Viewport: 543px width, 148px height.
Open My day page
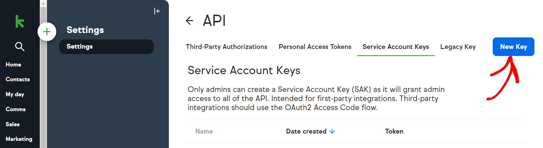pos(15,94)
